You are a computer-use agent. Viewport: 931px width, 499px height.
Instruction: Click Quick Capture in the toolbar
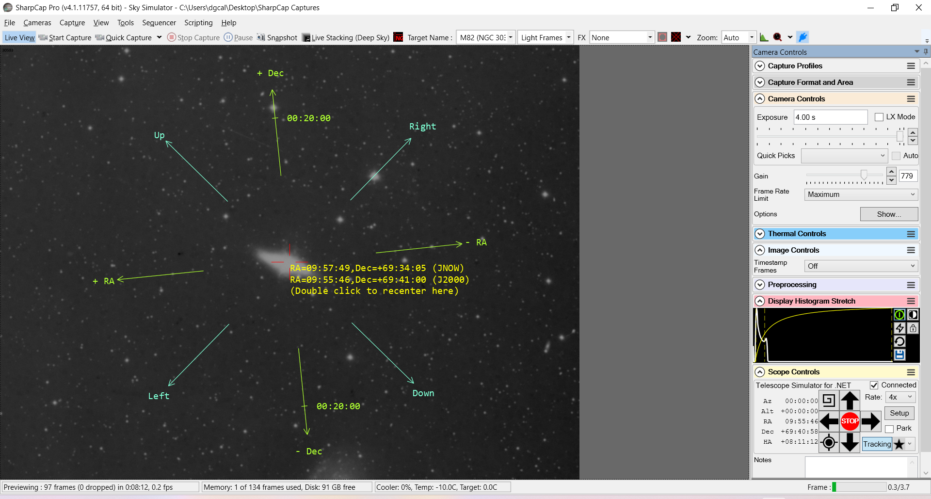coord(124,37)
